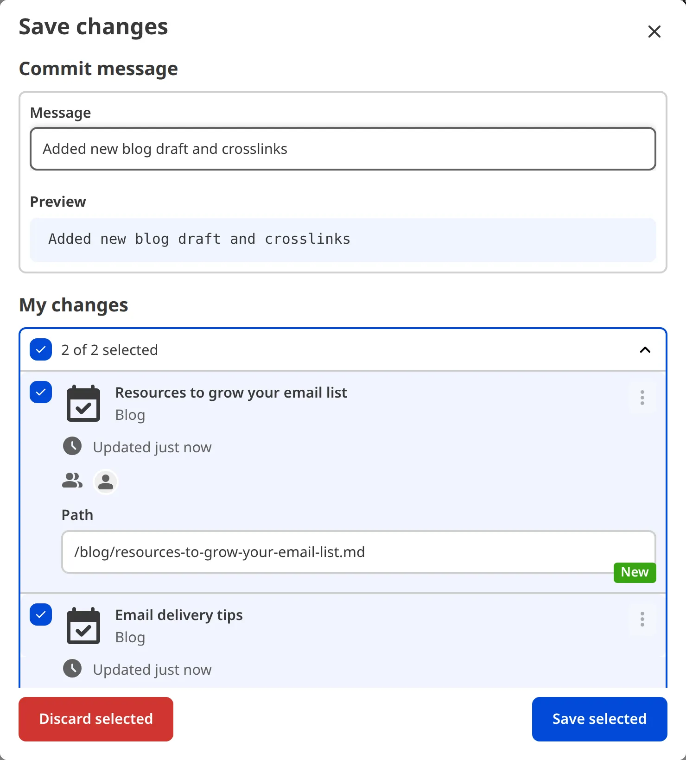Click the clock icon next to Updated just now

point(73,446)
